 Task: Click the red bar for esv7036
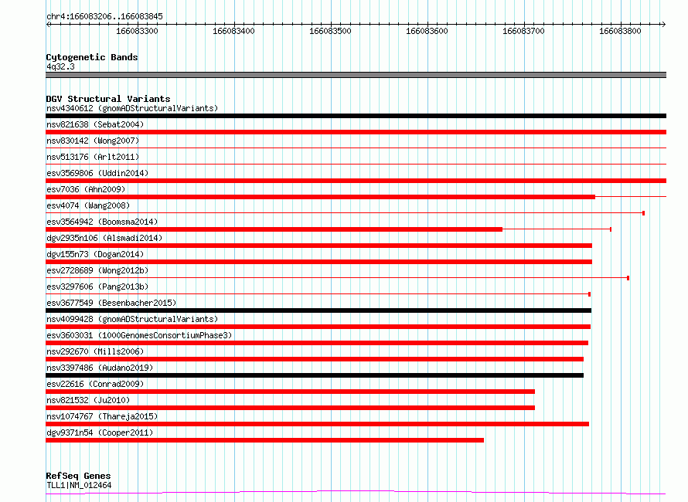click(320, 197)
